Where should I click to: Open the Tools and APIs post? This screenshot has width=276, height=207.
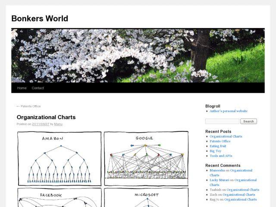click(221, 156)
